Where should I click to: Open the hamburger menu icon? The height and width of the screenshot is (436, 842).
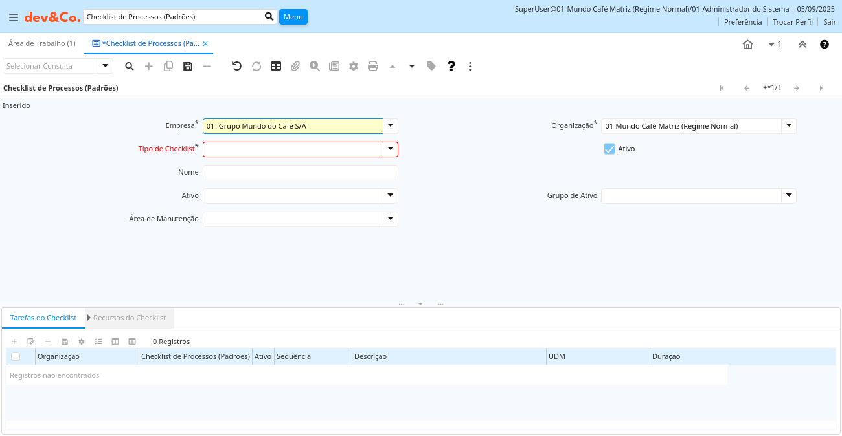click(x=14, y=17)
